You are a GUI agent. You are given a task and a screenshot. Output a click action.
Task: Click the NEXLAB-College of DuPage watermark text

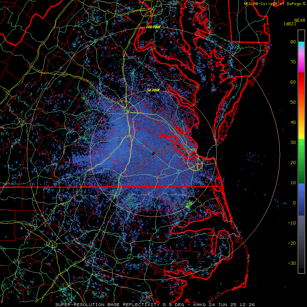275,4
